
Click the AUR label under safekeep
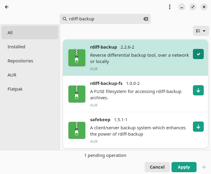[x=94, y=142]
